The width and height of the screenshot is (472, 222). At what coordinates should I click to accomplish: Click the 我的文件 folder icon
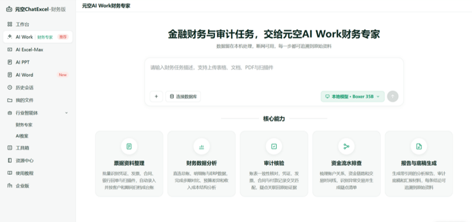click(10, 100)
